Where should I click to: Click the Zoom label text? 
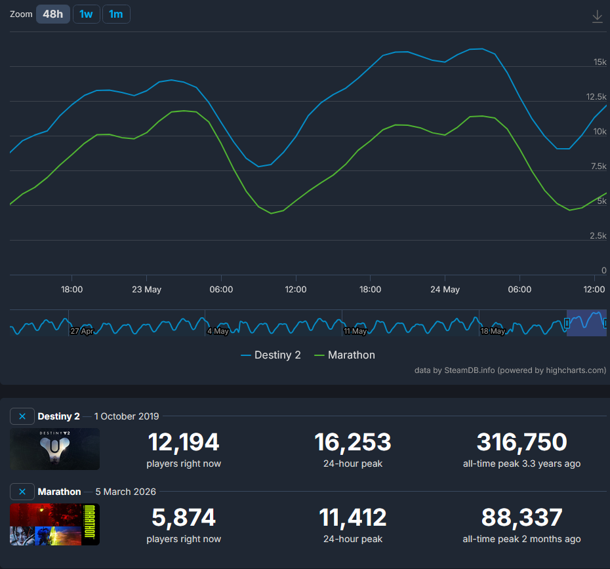[x=21, y=14]
